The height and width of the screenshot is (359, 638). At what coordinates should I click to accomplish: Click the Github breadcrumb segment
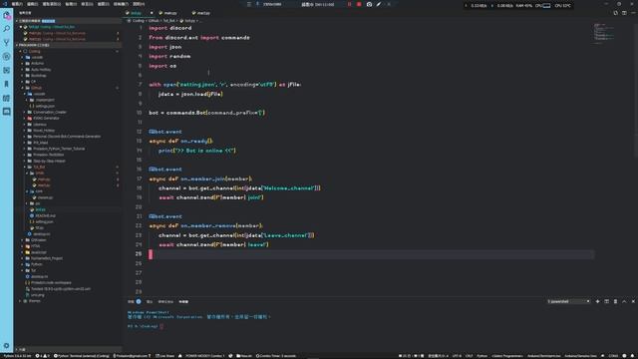(x=154, y=21)
